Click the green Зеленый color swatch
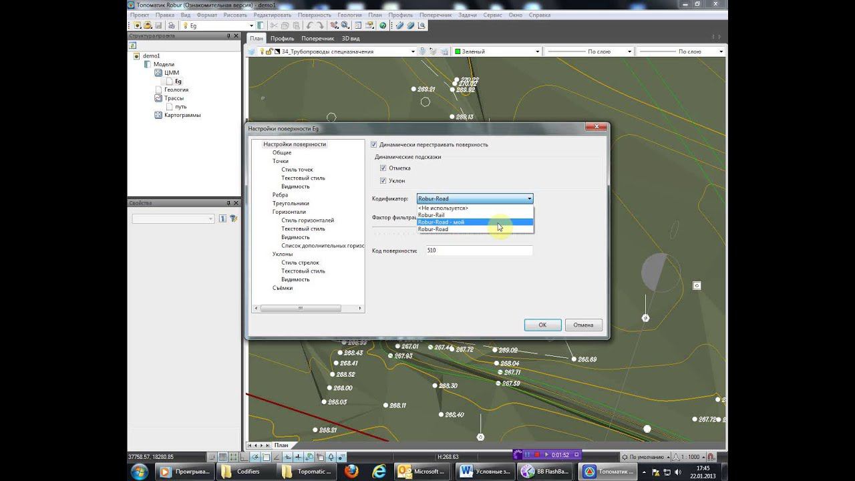 tap(458, 51)
